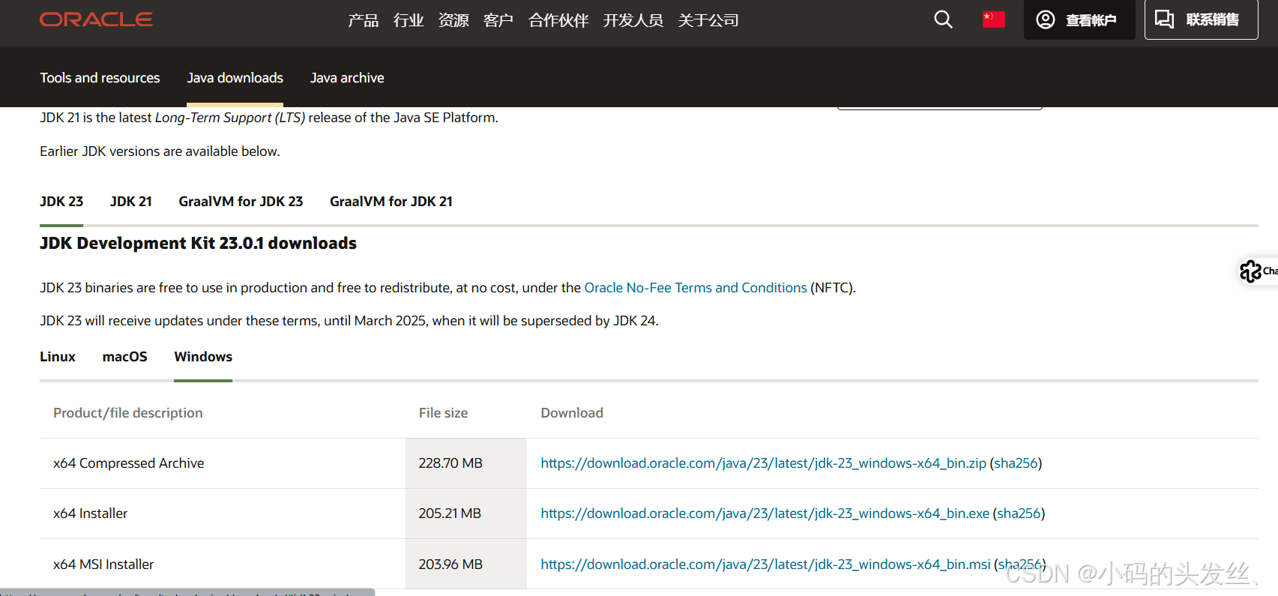Click the JDK Development Kit 23.0.1 downloads heading
The image size is (1278, 596).
pos(198,244)
